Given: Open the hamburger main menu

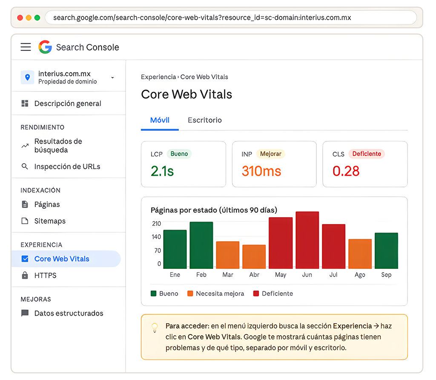Looking at the screenshot, I should (26, 47).
